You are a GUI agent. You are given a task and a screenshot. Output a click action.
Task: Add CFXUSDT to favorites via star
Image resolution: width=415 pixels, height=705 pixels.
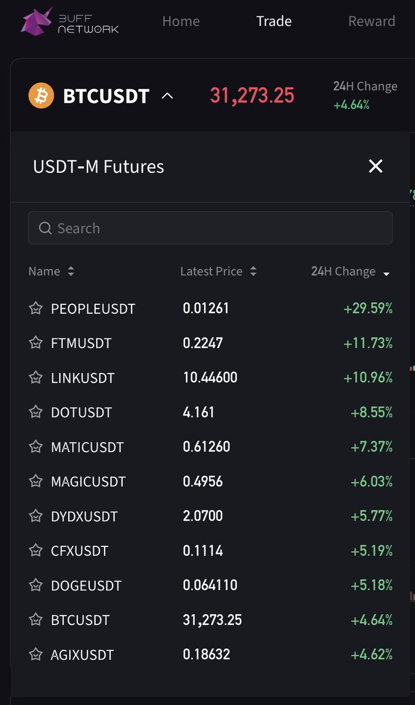pyautogui.click(x=36, y=550)
